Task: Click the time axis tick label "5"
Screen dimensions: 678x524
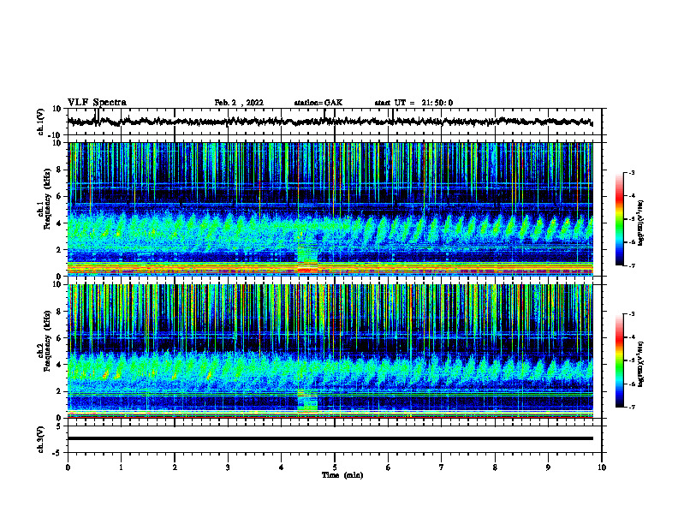Action: (335, 467)
